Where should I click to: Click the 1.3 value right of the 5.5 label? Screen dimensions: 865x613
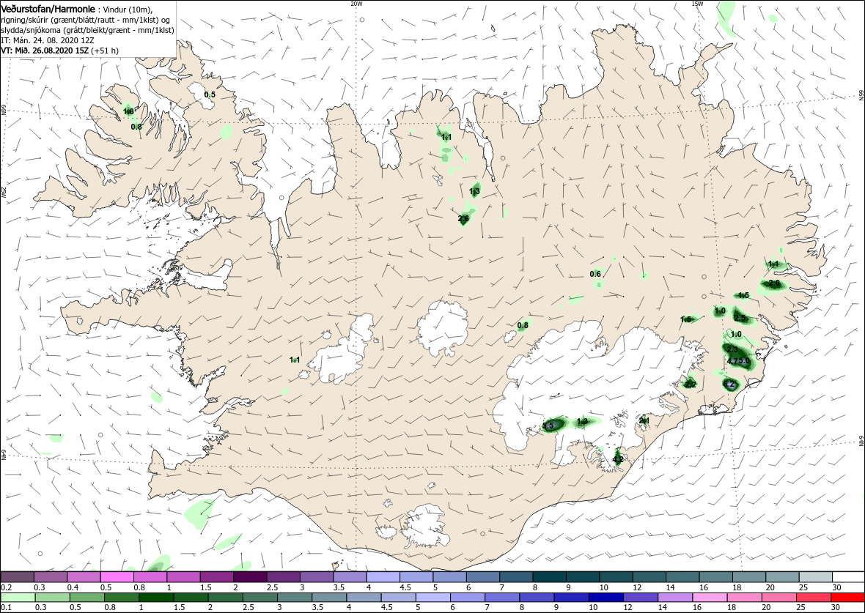[x=581, y=422]
